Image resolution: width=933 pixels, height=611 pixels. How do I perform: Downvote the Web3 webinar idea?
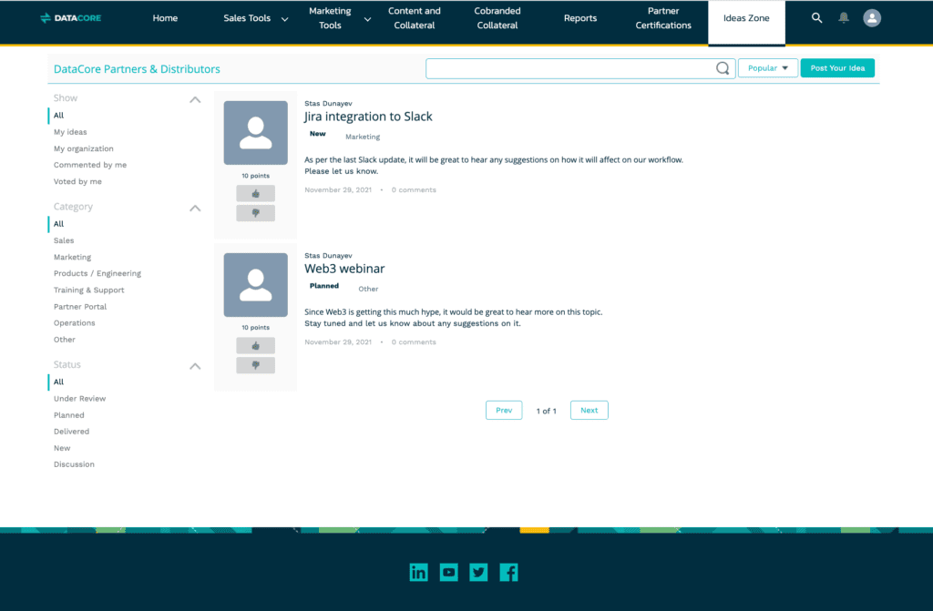[255, 365]
